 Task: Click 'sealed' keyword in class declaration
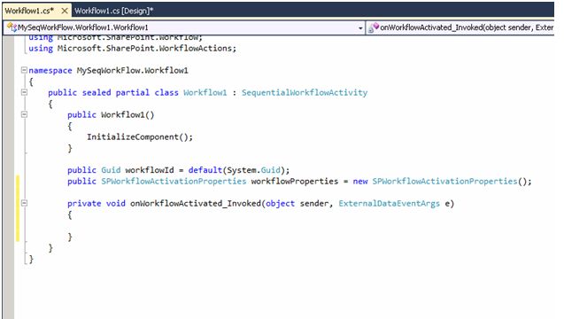(x=97, y=92)
